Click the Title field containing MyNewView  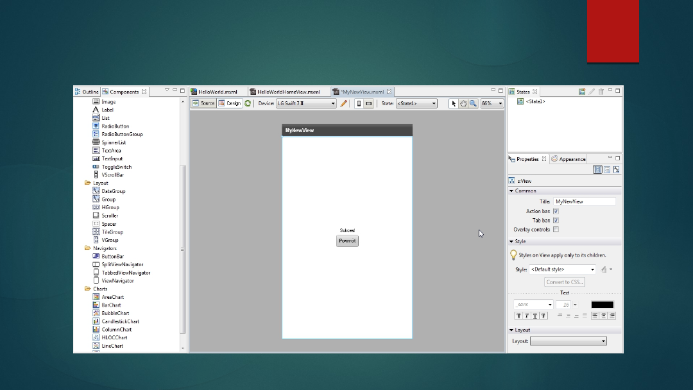(x=584, y=201)
